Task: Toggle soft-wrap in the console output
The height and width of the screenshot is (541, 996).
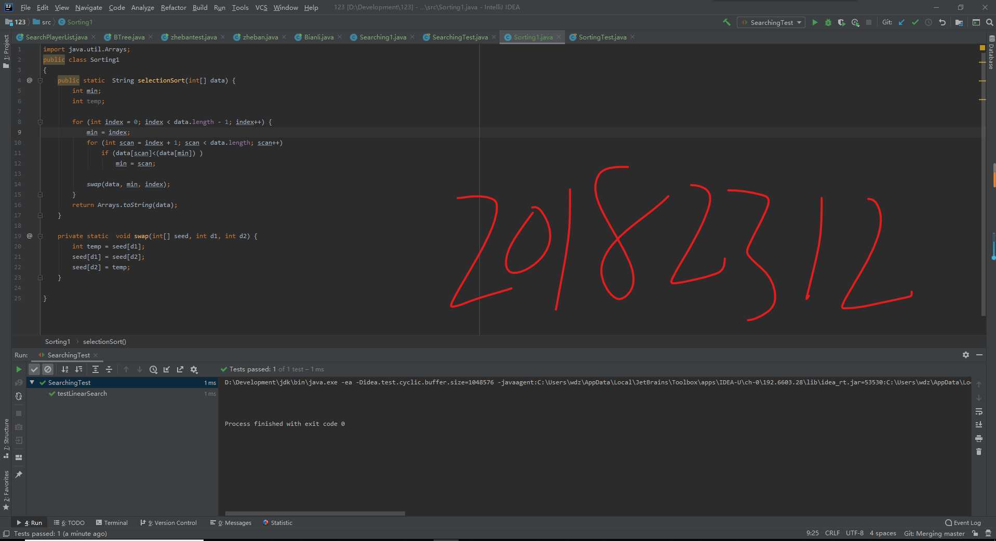Action: coord(979,411)
